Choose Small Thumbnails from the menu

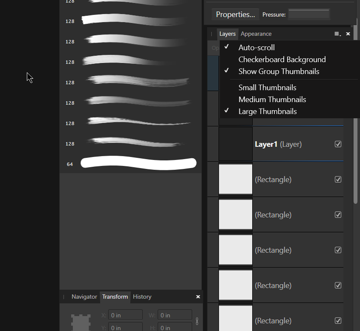[x=267, y=88]
